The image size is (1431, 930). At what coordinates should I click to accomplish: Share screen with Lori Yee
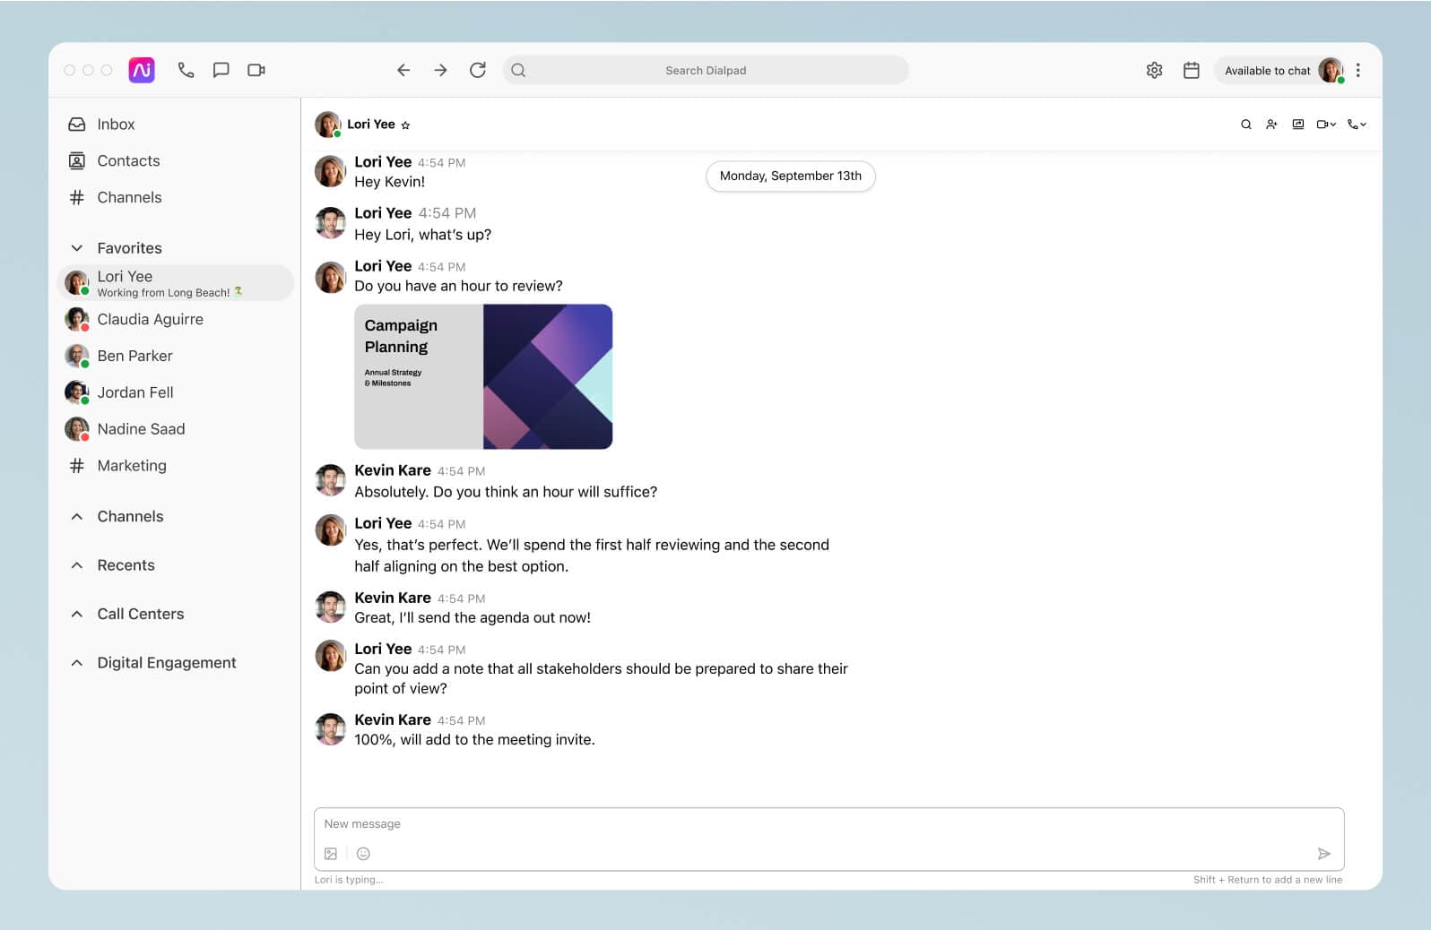[1297, 125]
